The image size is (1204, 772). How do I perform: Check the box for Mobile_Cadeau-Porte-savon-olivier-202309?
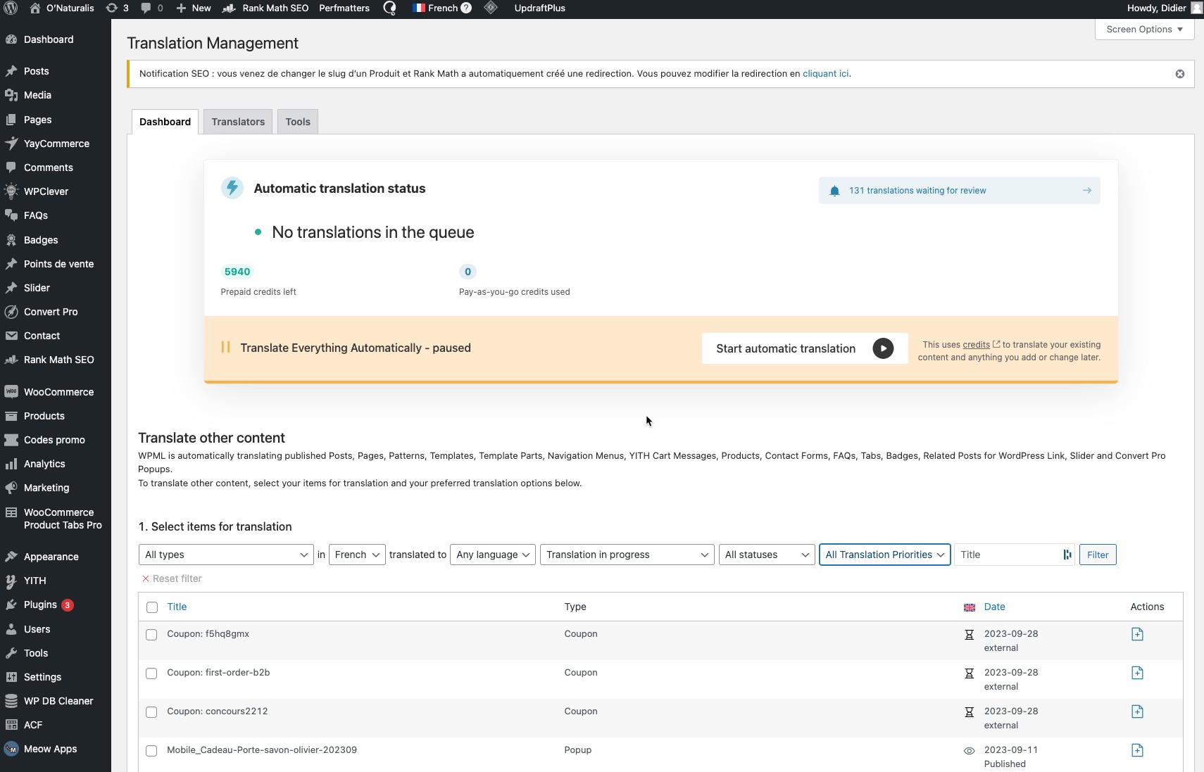tap(151, 751)
